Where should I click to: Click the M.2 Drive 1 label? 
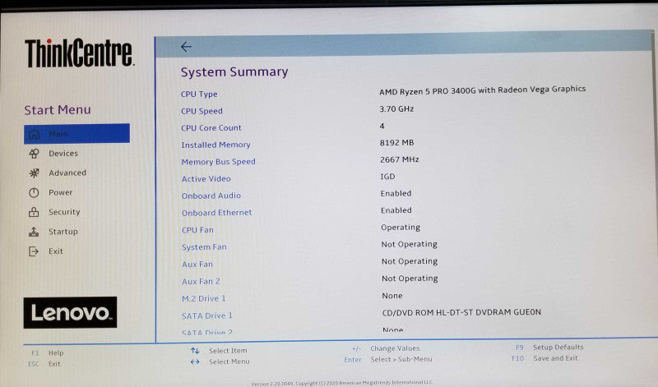204,299
